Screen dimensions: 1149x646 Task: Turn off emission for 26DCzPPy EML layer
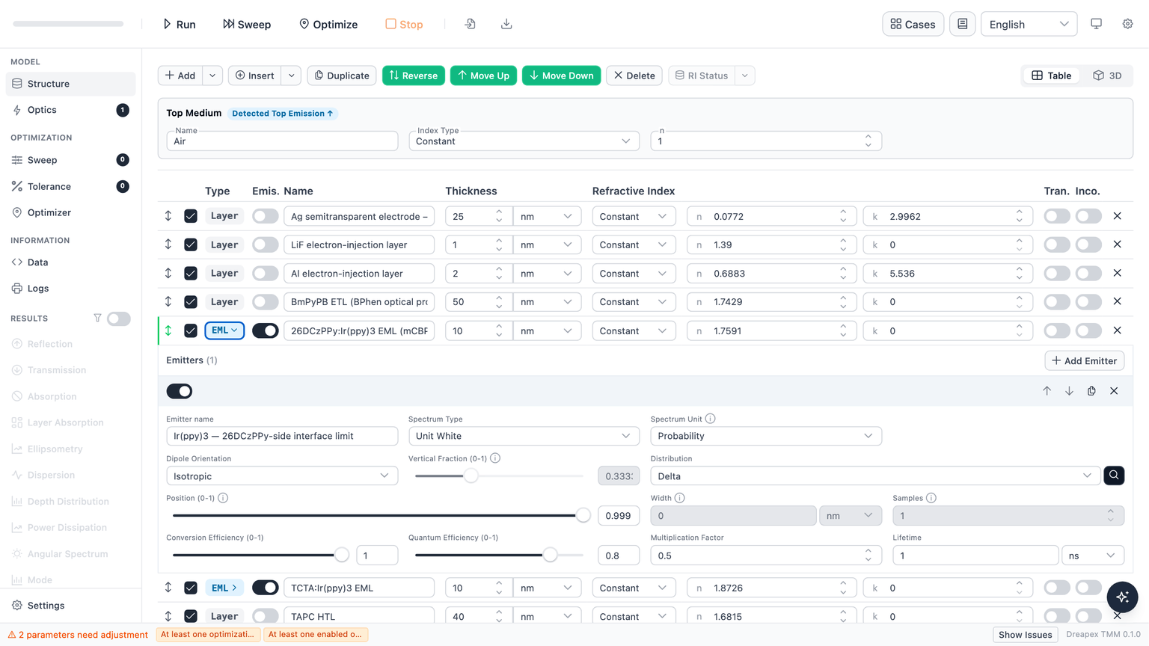coord(265,330)
